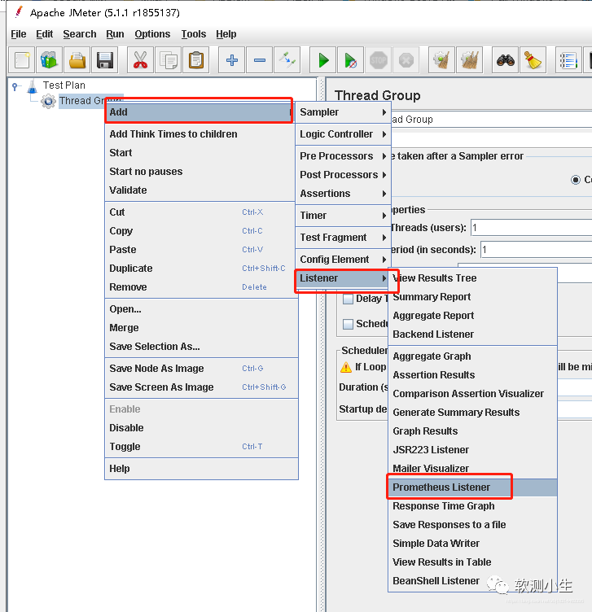Viewport: 592px width, 612px height.
Task: Click the Ramp-Up Period input field
Action: [x=536, y=249]
